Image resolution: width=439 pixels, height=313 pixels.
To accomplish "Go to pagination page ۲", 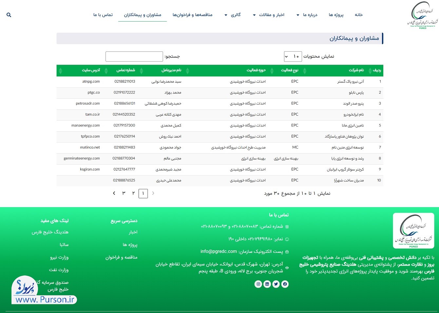I will pos(133,193).
